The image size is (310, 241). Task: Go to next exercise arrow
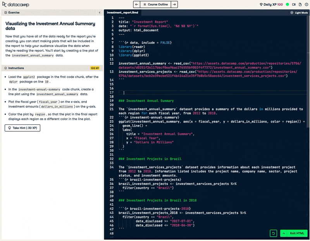174,4
